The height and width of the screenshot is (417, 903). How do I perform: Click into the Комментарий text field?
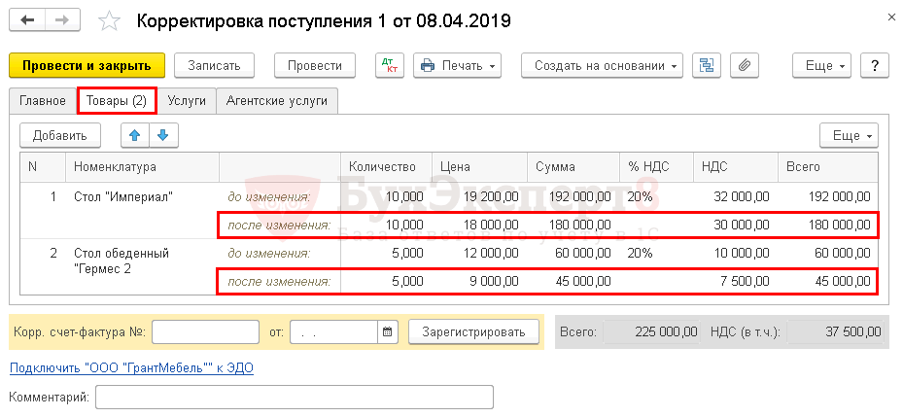(x=295, y=397)
